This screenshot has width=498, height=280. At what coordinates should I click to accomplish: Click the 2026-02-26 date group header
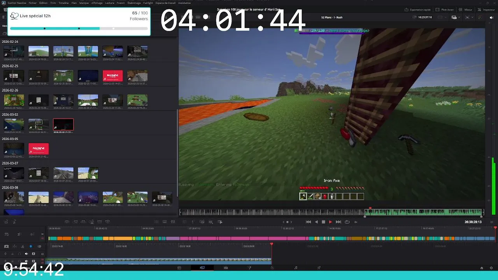tap(10, 90)
